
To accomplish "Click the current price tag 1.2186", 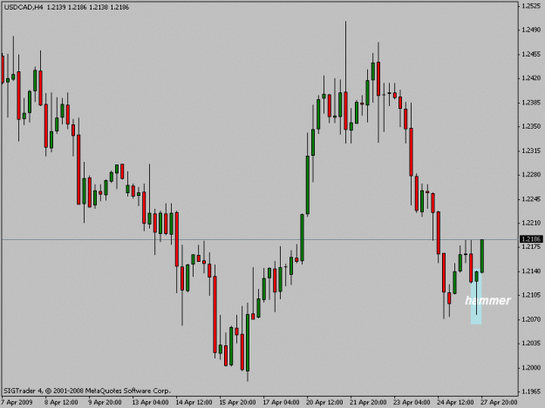I will 531,239.
